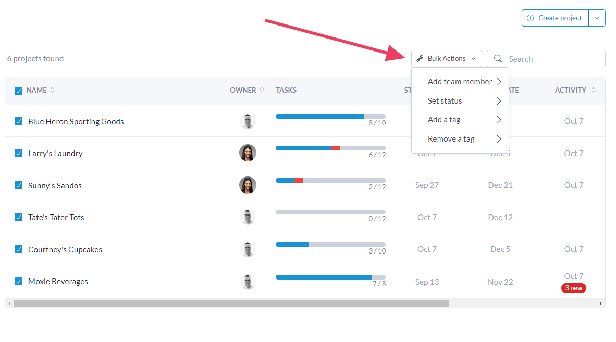616x342 pixels.
Task: Deselect the Moxie Beverages checkbox
Action: [x=19, y=281]
